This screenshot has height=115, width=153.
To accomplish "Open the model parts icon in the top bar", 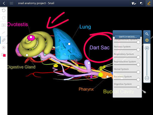I will point(134,3).
